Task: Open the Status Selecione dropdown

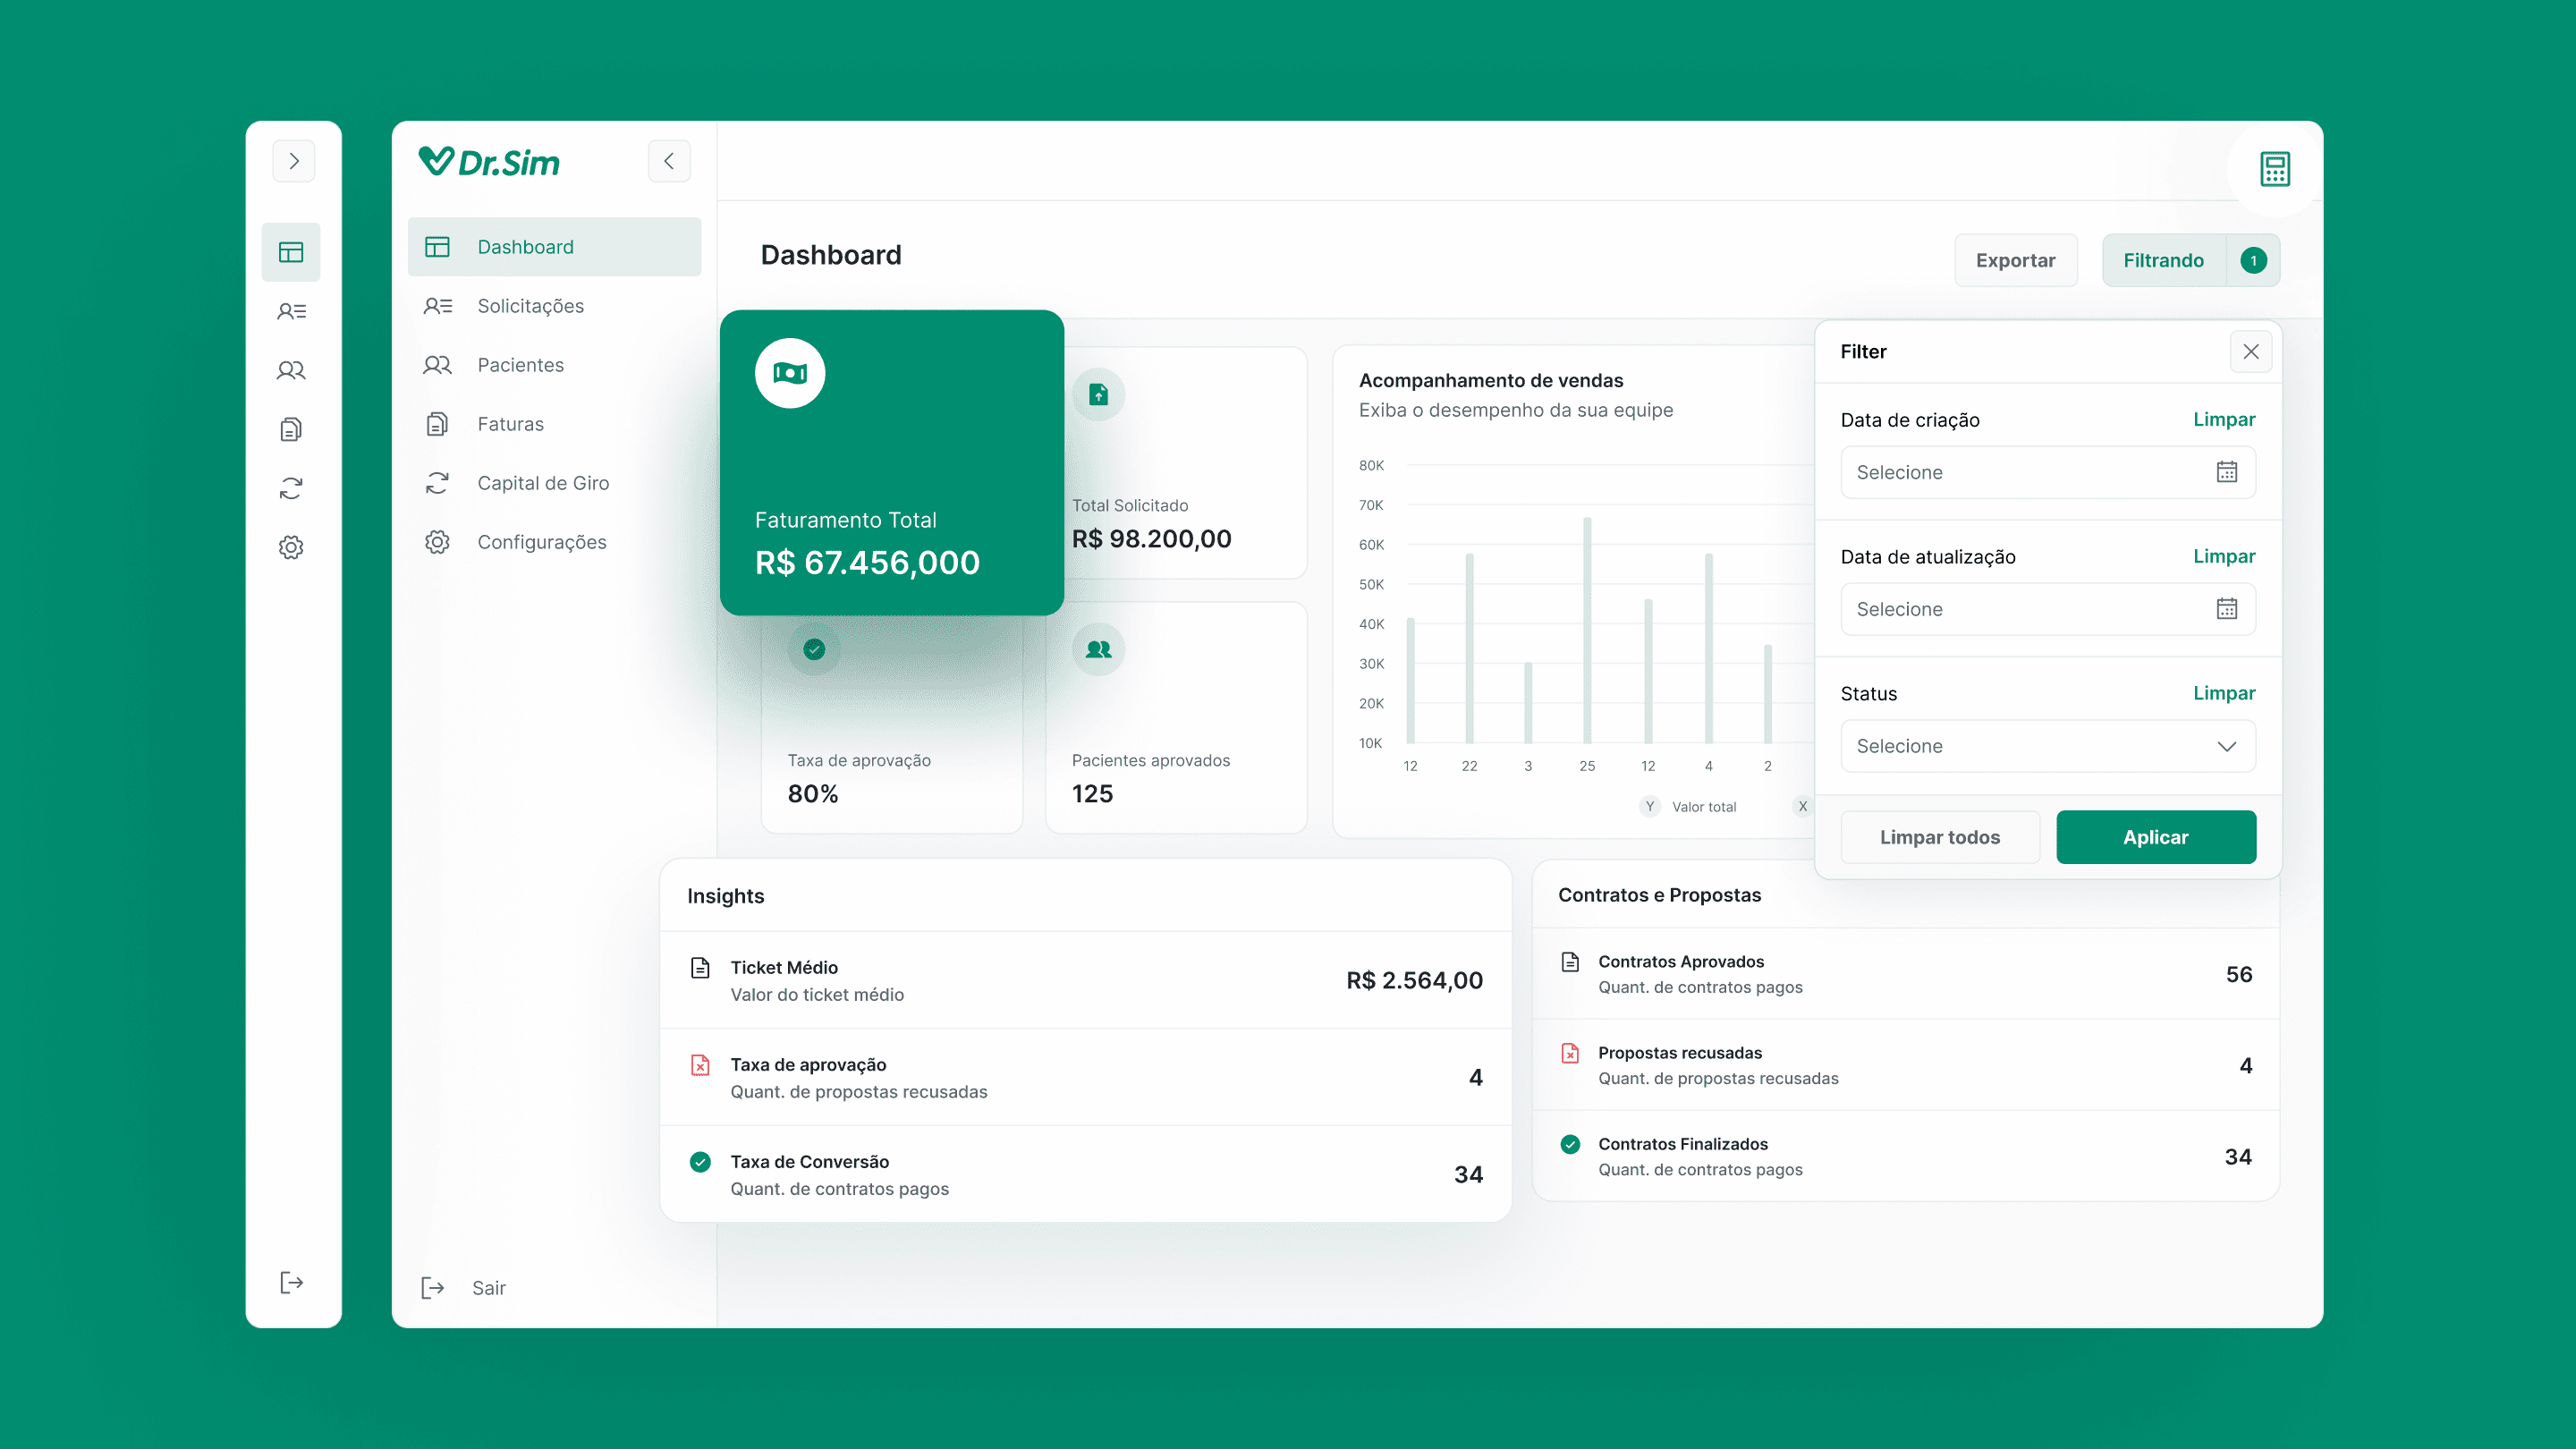Action: click(2047, 746)
